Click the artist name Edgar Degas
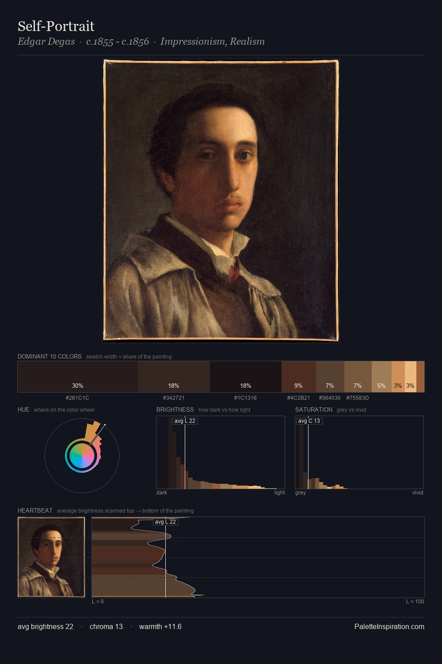 pyautogui.click(x=46, y=42)
